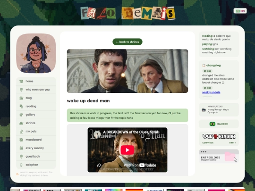This screenshot has width=255, height=191.
Task: Click the 'who even are you' icon
Action: coord(21,90)
